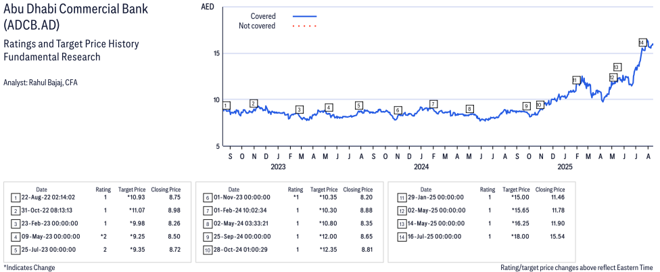
Task: Click the date '02-May-24 03:33:21'
Action: coord(241,223)
